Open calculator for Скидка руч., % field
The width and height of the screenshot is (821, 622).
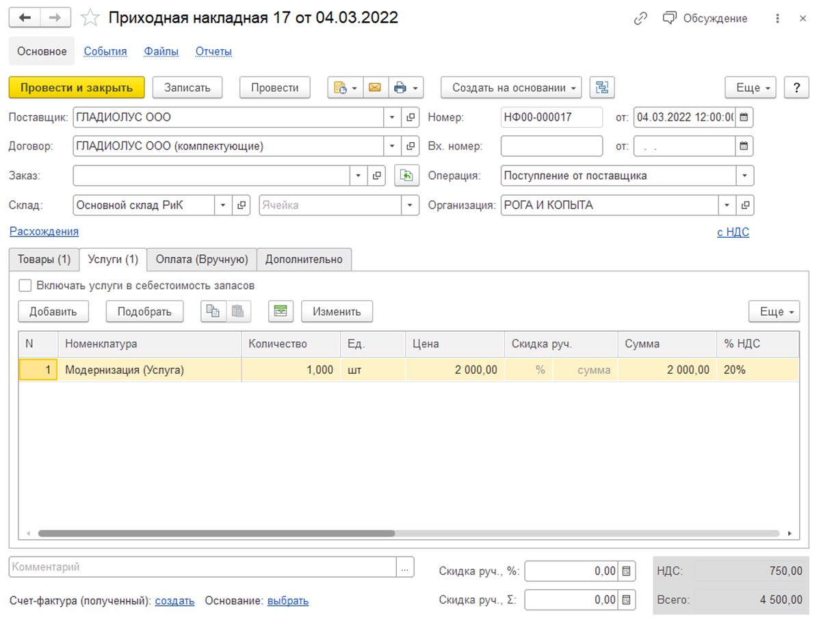point(626,571)
